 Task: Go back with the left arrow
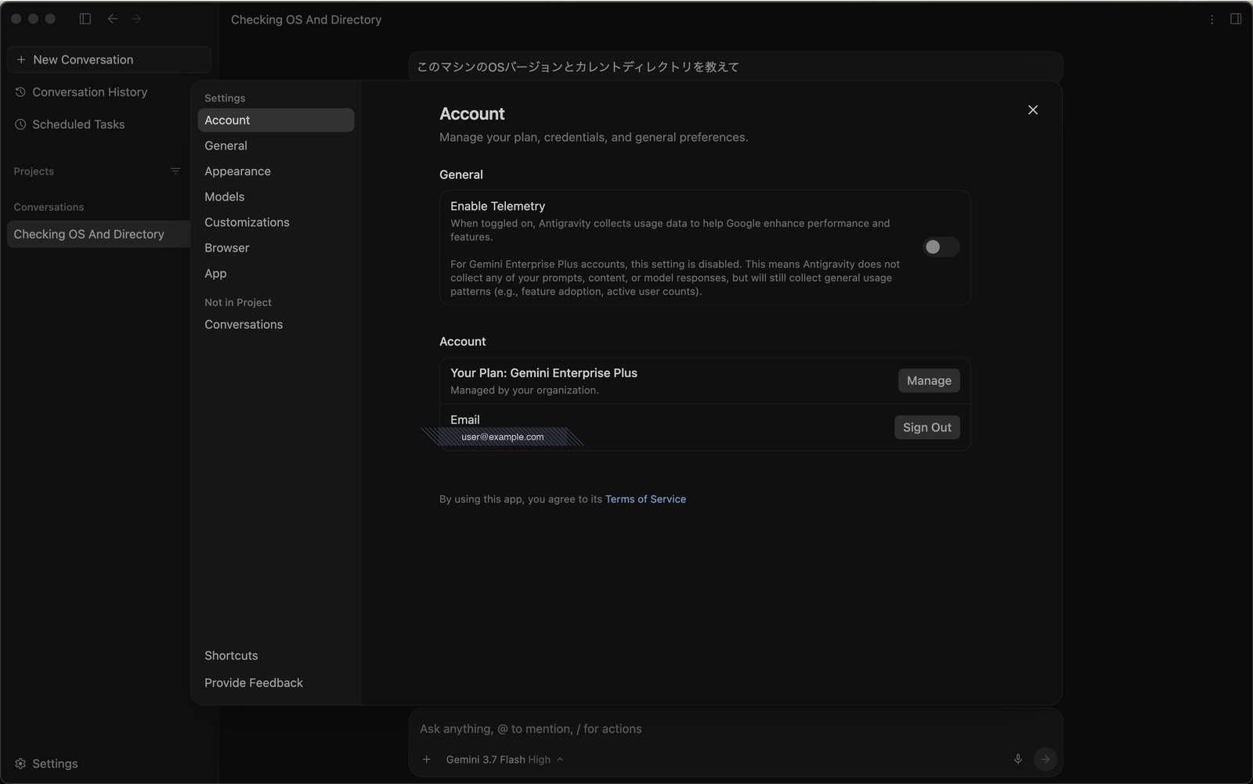coord(113,19)
